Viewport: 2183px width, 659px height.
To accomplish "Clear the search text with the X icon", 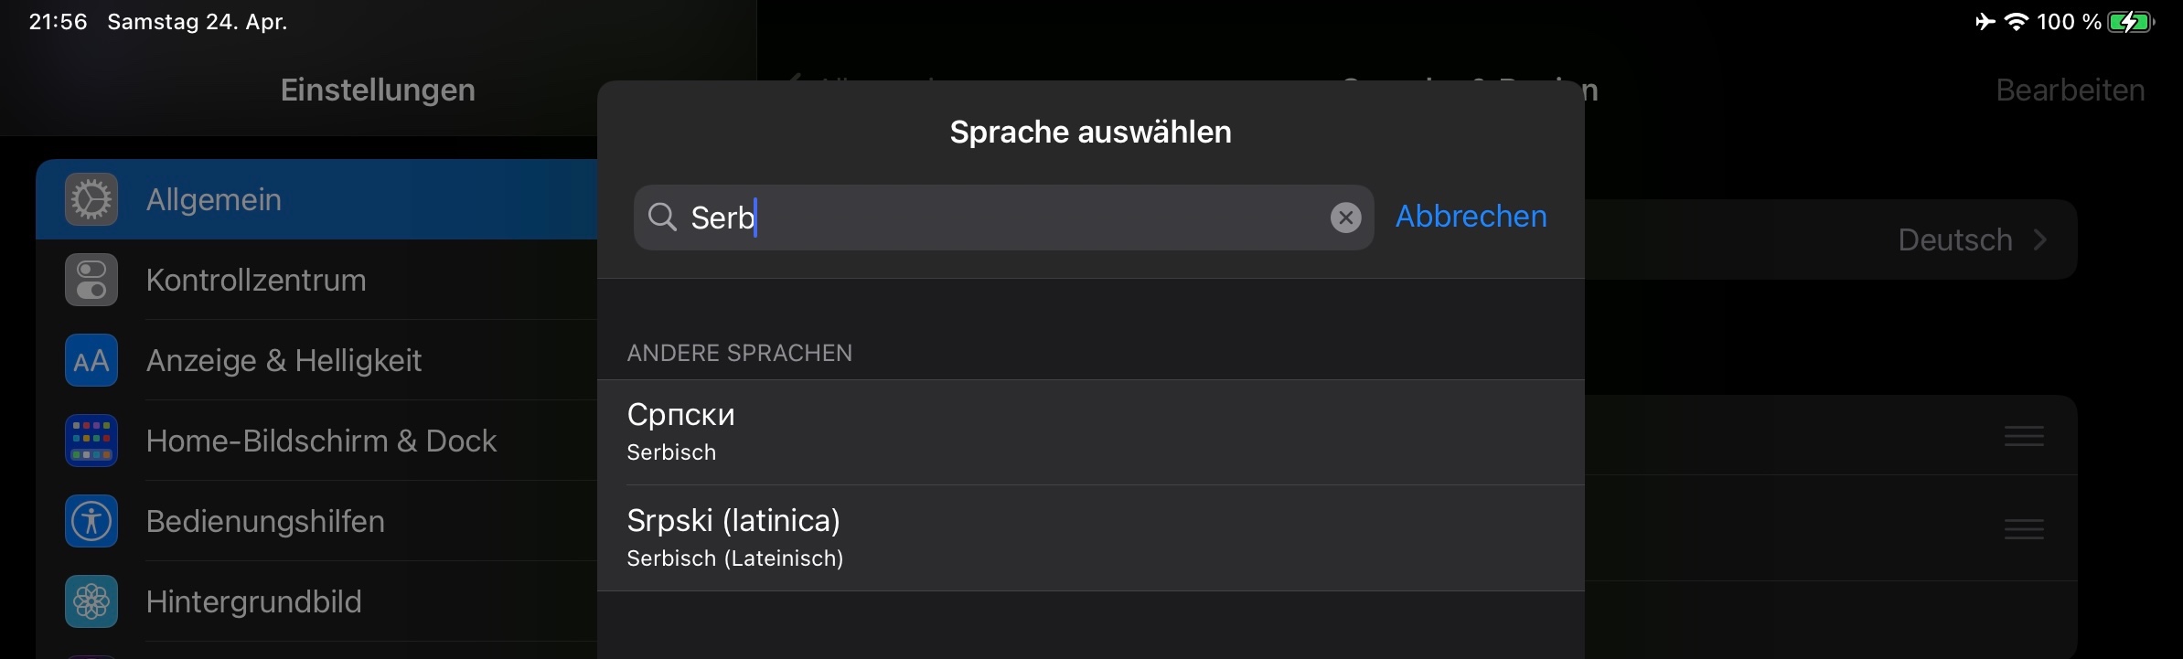I will (1345, 218).
